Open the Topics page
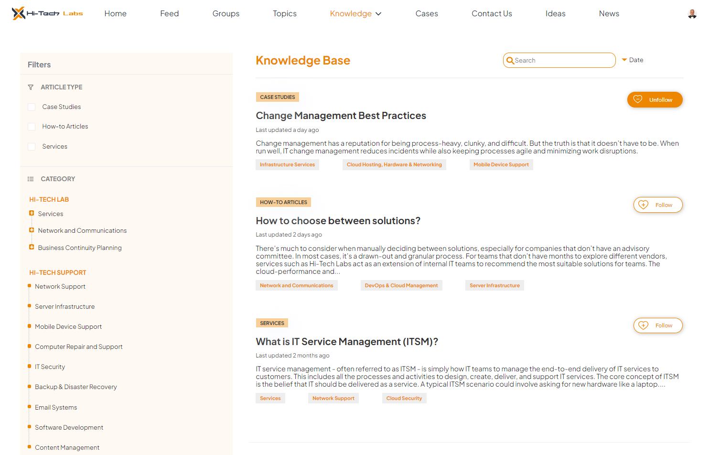The height and width of the screenshot is (455, 709). (x=285, y=13)
